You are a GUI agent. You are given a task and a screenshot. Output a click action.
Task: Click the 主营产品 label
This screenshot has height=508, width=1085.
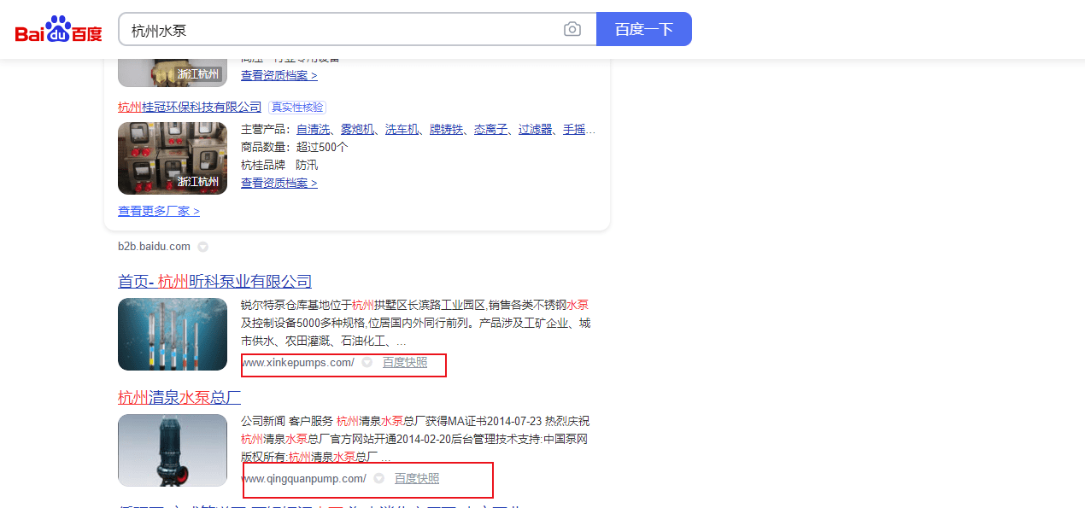pos(267,130)
